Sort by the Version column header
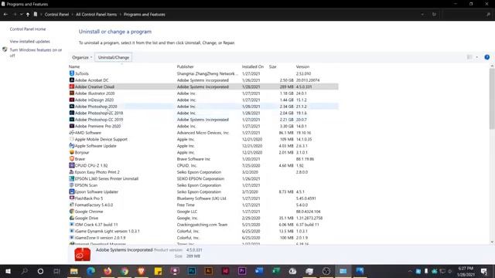Screen dimensions: 495x278 tap(302, 66)
